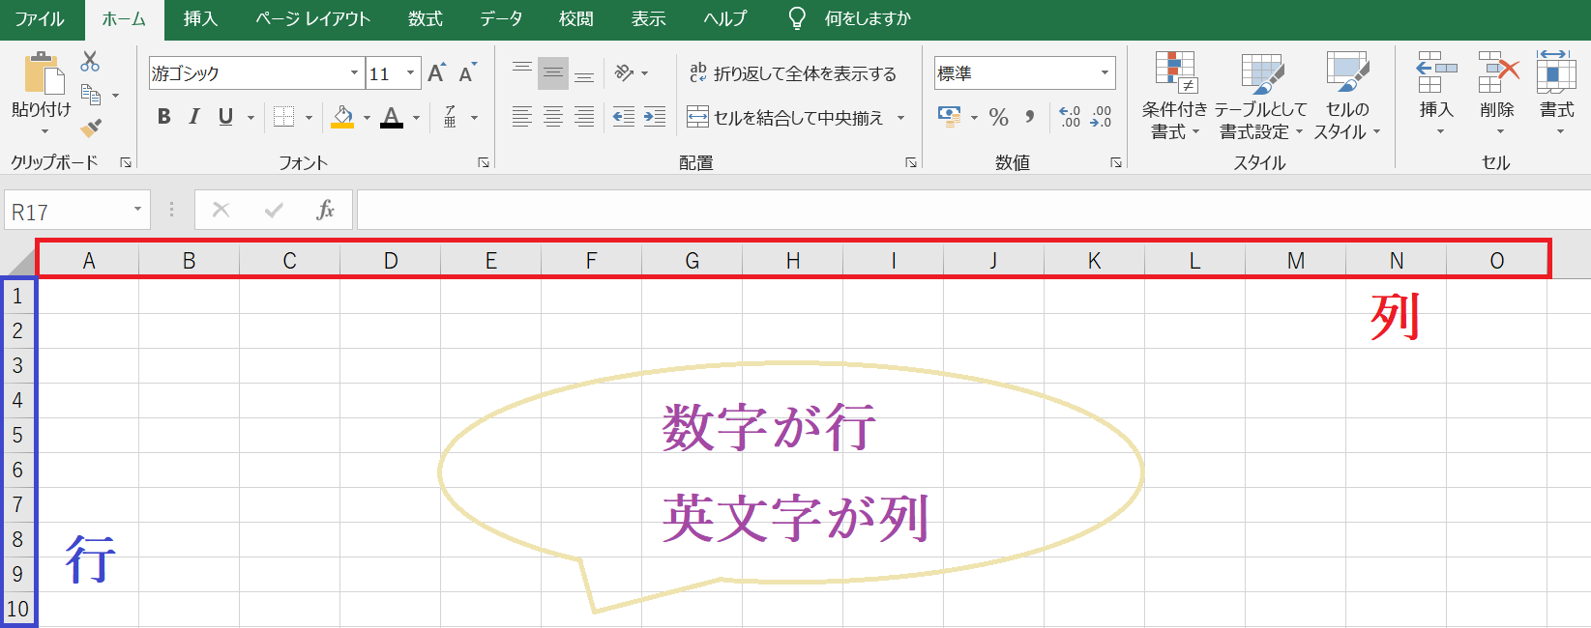Switch to the 挿入 ribbon tab
The image size is (1591, 628).
(200, 18)
